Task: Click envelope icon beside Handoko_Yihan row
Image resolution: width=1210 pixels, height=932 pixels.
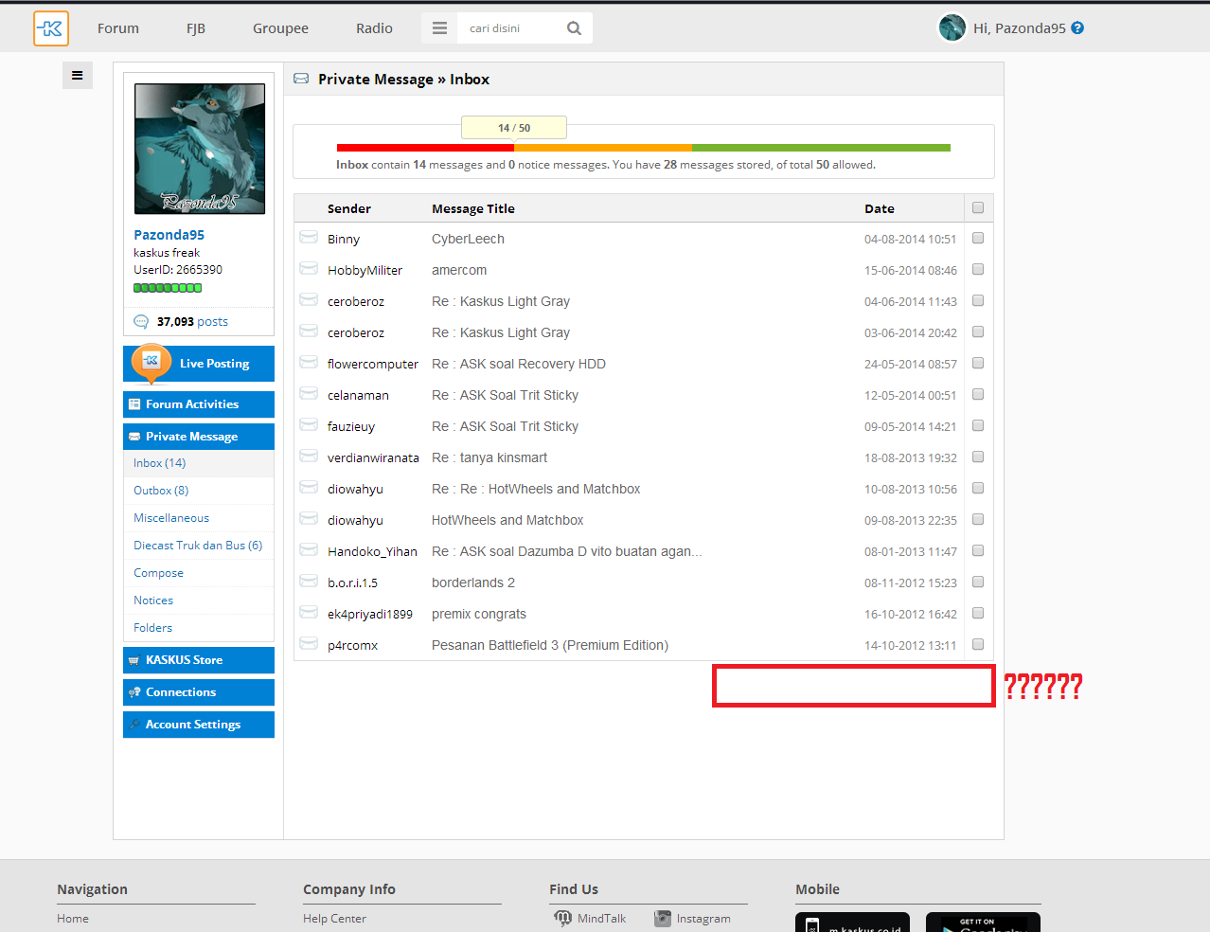Action: [309, 549]
